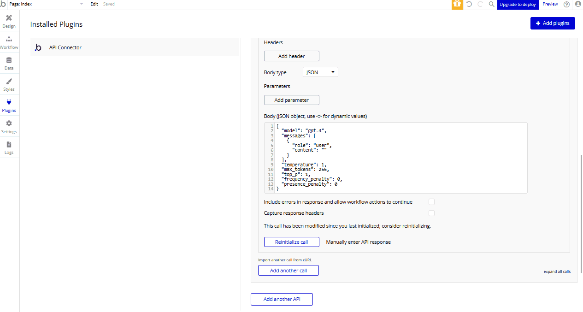583x312 pixels.
Task: Switch to the Workflow editor
Action: click(9, 42)
